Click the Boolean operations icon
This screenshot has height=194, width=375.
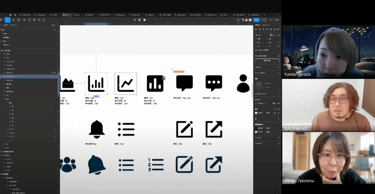(145, 20)
